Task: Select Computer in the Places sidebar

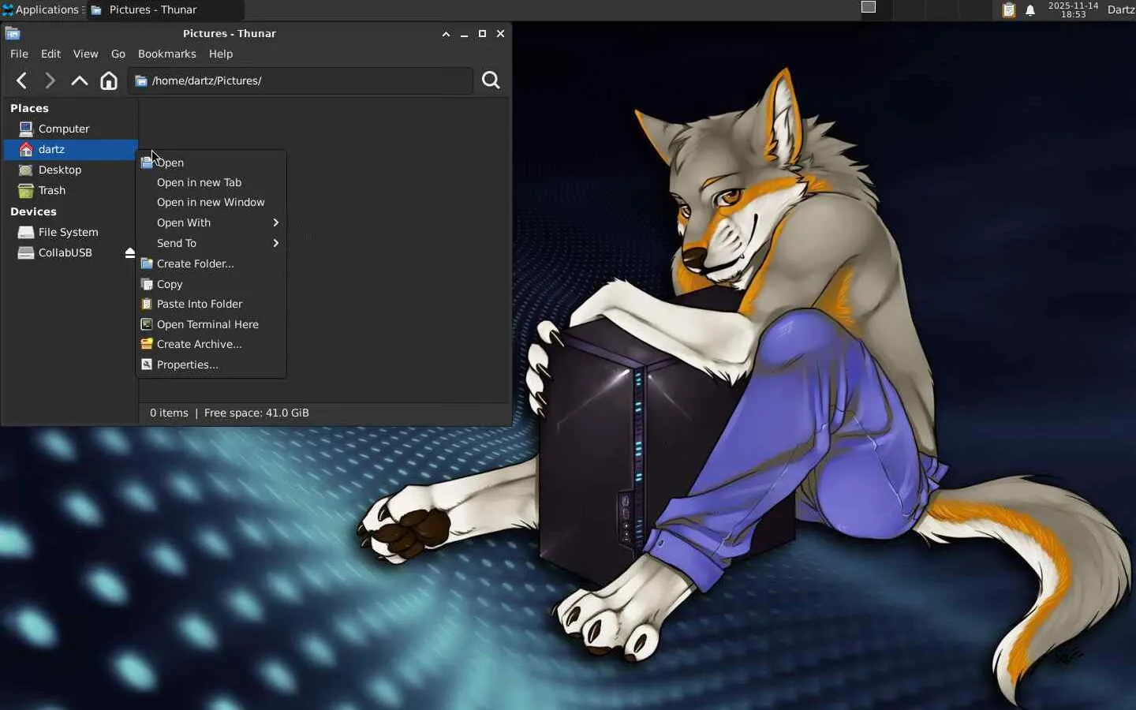Action: pos(71,129)
